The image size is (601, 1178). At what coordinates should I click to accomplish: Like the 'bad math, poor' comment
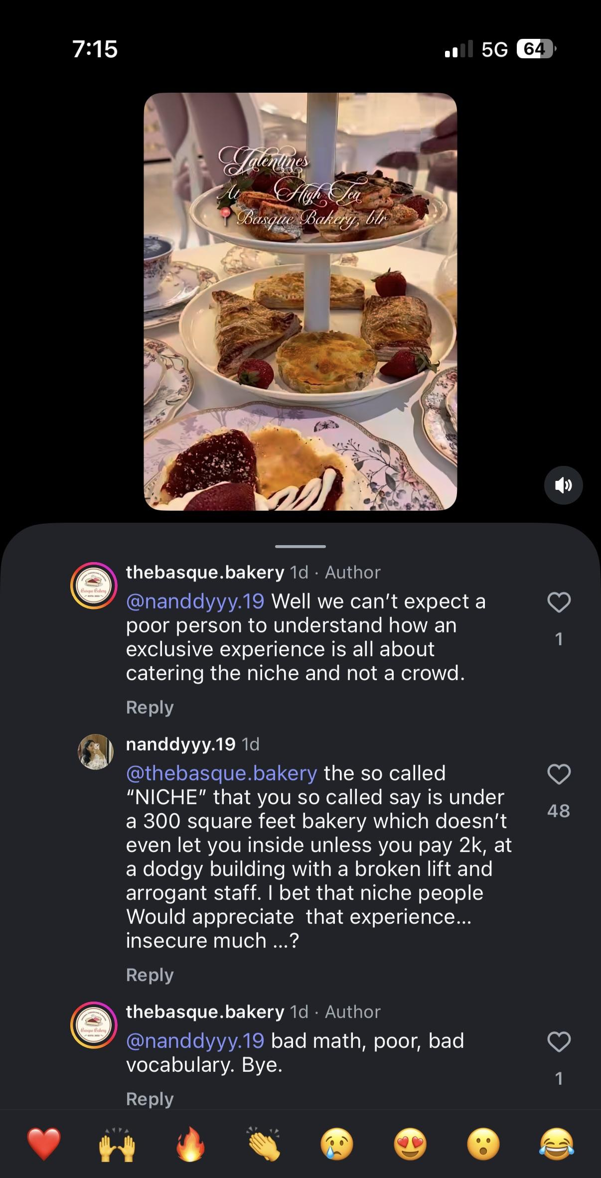559,1042
